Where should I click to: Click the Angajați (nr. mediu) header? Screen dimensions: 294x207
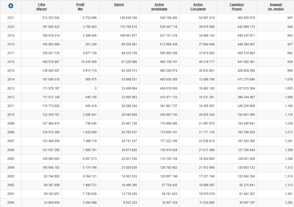pos(276,7)
